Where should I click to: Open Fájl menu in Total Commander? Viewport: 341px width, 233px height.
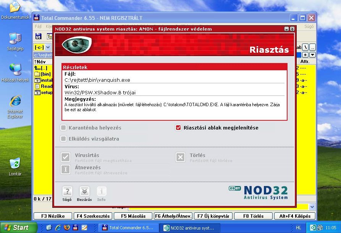click(x=38, y=26)
